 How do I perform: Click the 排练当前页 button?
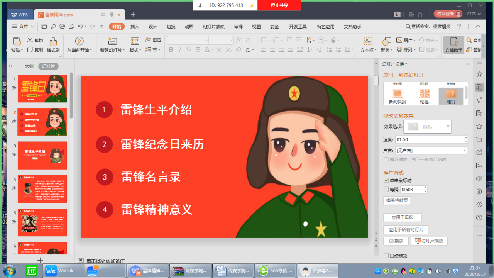coord(397,200)
